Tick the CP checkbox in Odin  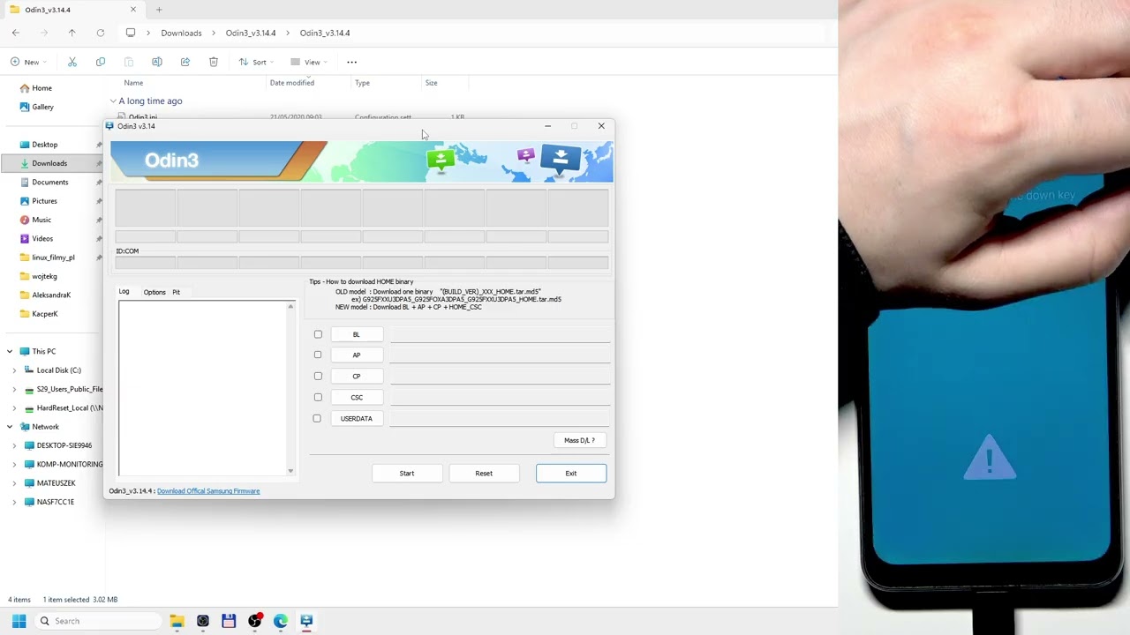pyautogui.click(x=318, y=376)
